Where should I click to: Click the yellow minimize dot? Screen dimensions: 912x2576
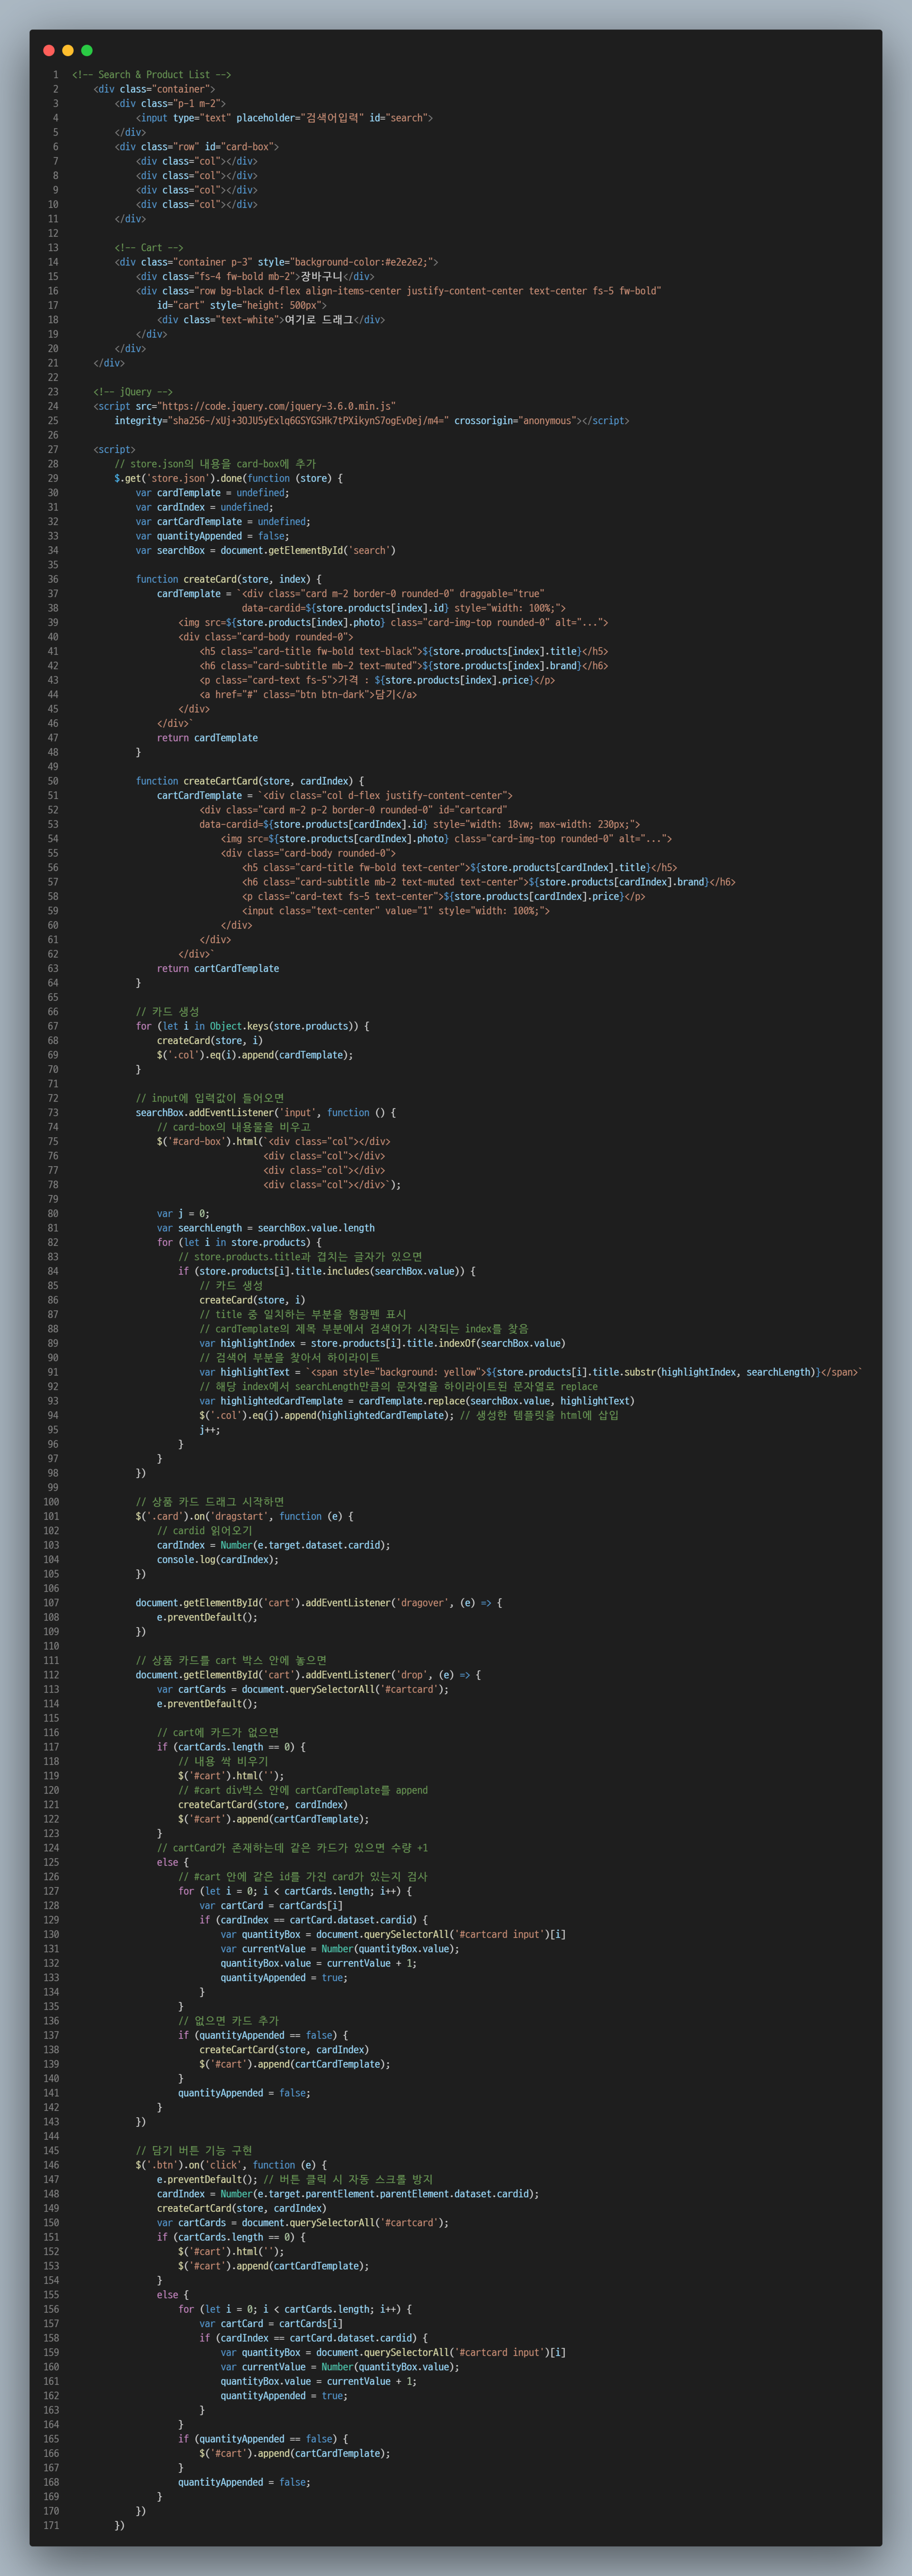pyautogui.click(x=68, y=50)
